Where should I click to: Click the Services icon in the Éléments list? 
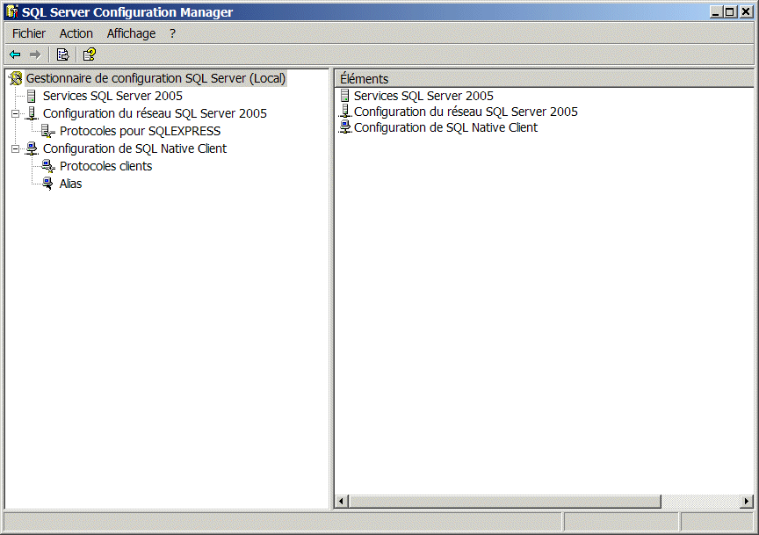(x=344, y=96)
